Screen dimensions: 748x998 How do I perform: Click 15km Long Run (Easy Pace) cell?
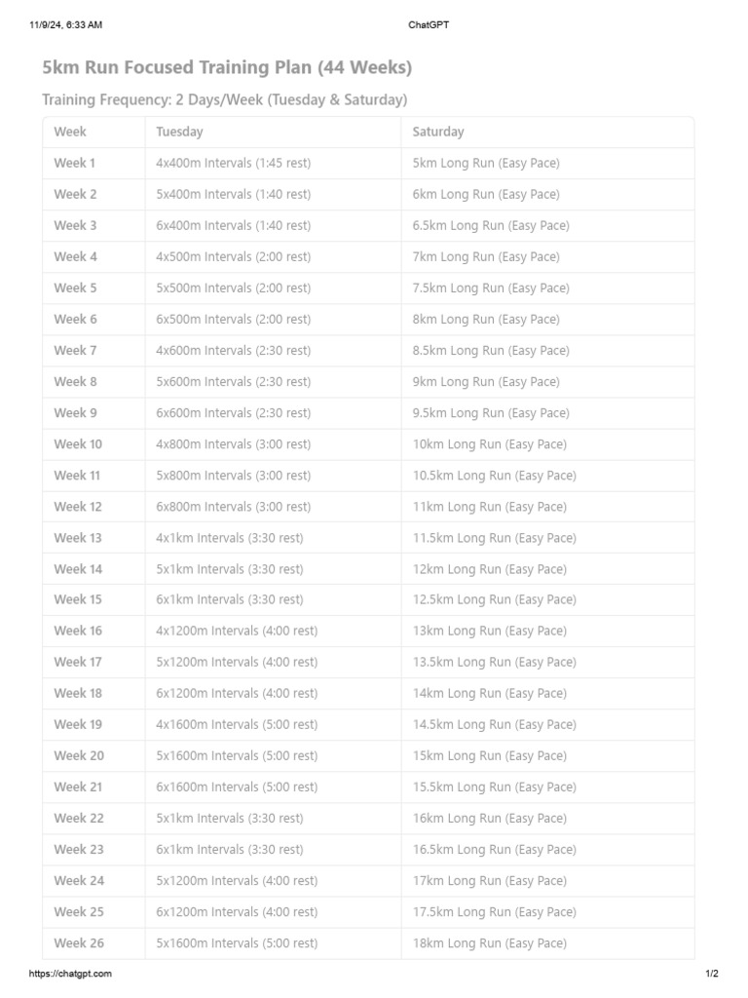(489, 755)
